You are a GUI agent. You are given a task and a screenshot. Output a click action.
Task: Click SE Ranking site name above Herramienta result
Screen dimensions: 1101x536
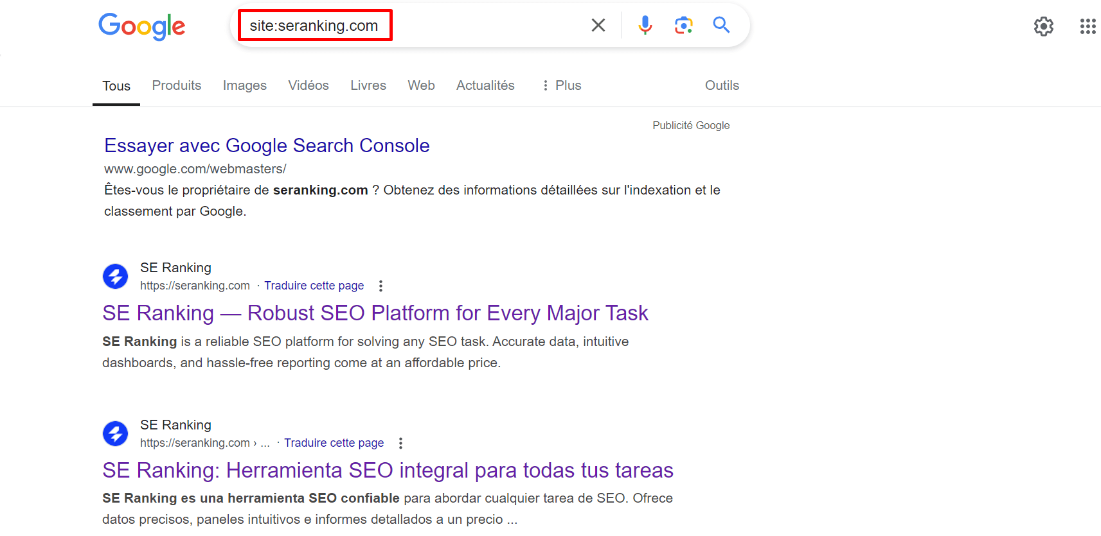pyautogui.click(x=175, y=425)
